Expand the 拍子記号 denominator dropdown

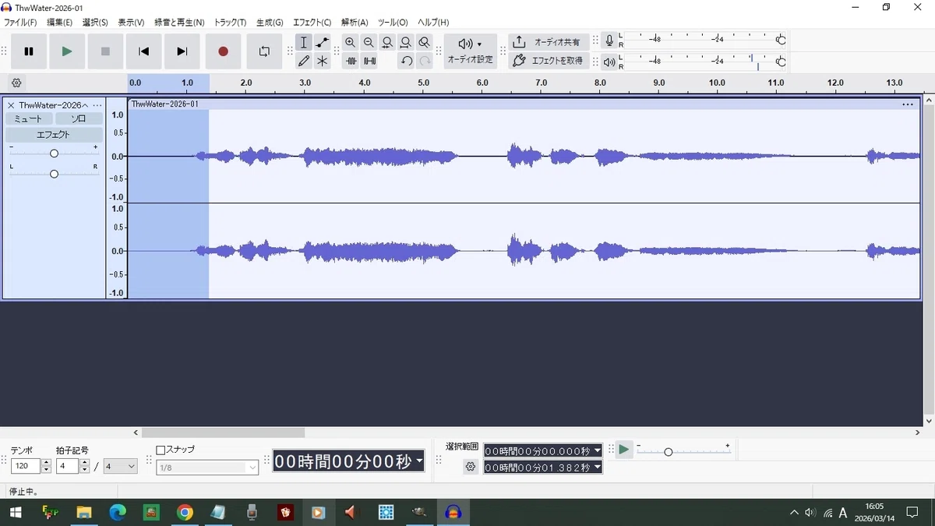pyautogui.click(x=121, y=466)
